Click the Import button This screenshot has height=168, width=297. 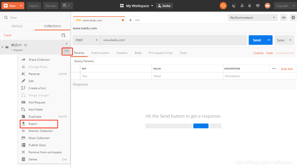click(34, 6)
